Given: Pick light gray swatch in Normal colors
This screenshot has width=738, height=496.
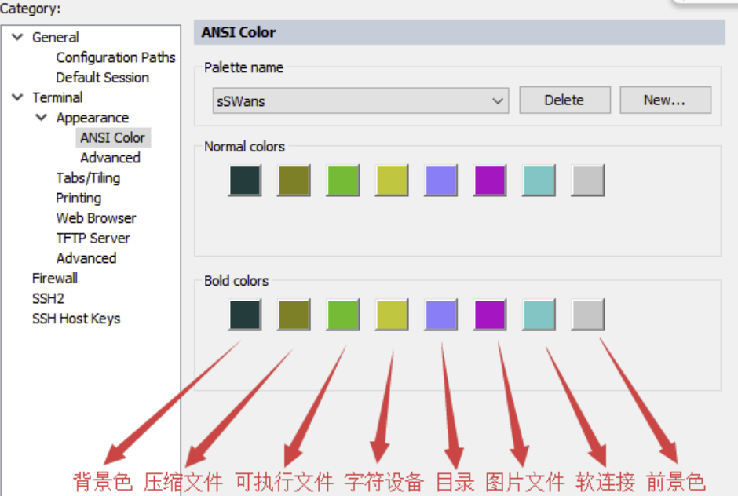Looking at the screenshot, I should (x=588, y=181).
